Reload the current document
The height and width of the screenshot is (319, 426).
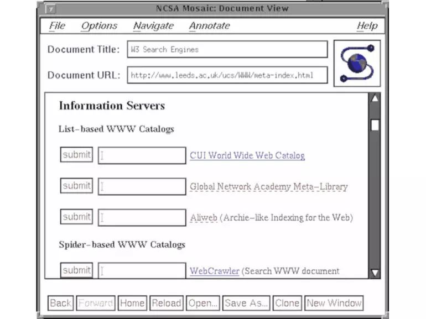point(167,303)
